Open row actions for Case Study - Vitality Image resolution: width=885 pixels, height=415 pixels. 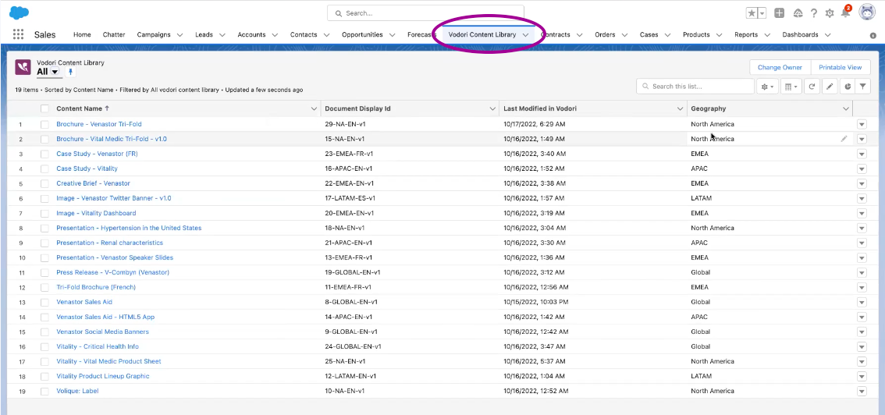tap(862, 168)
